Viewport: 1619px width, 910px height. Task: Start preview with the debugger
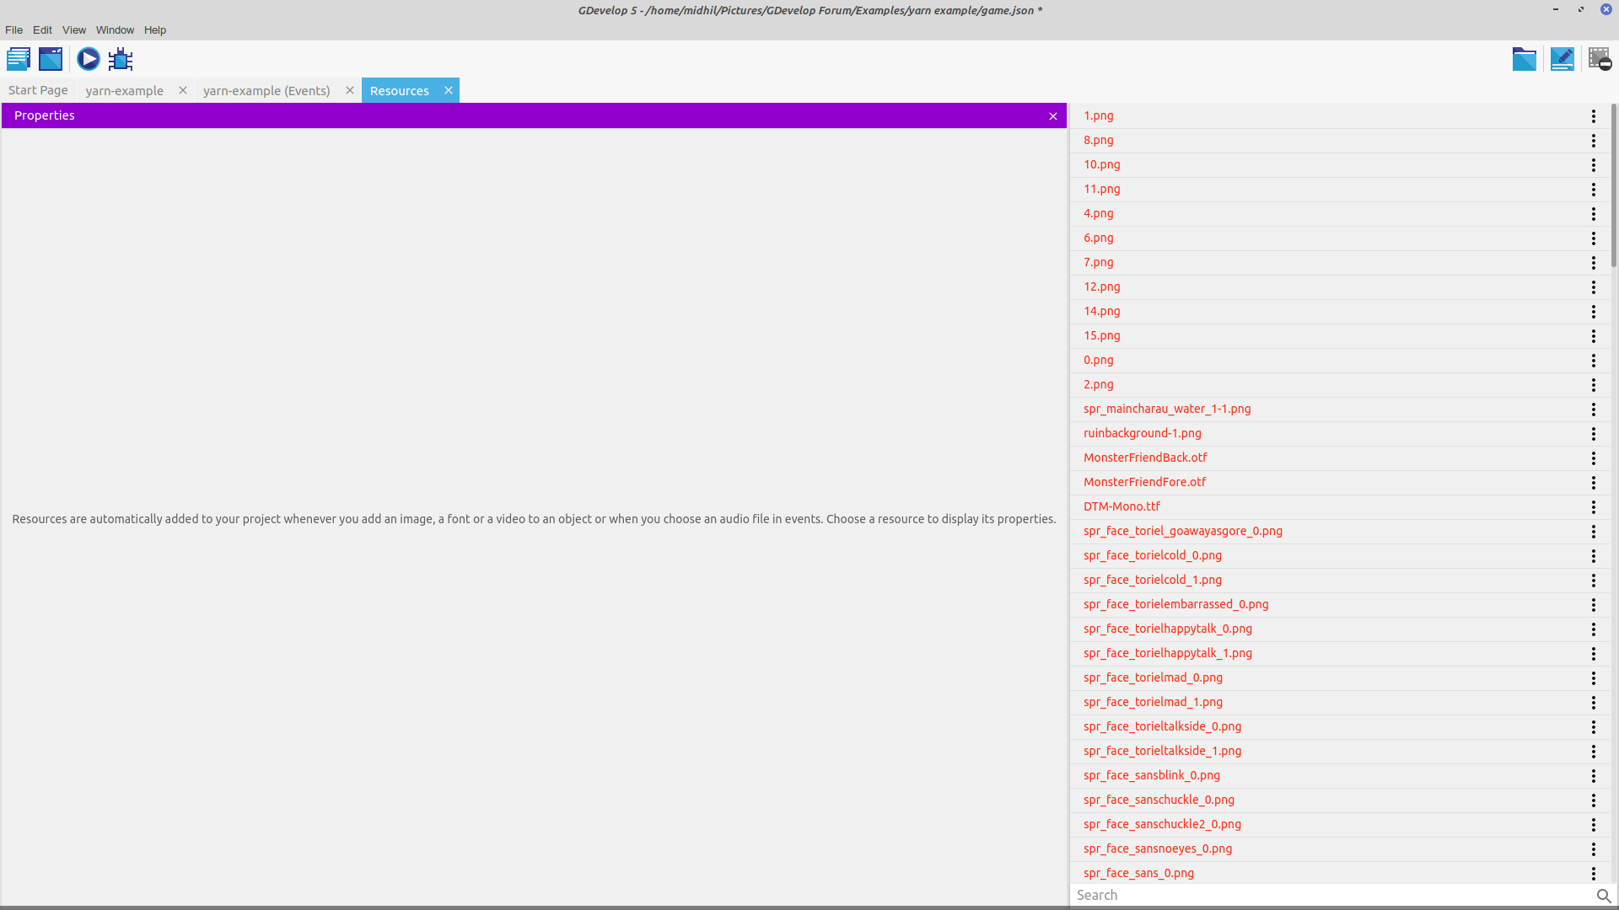tap(120, 59)
